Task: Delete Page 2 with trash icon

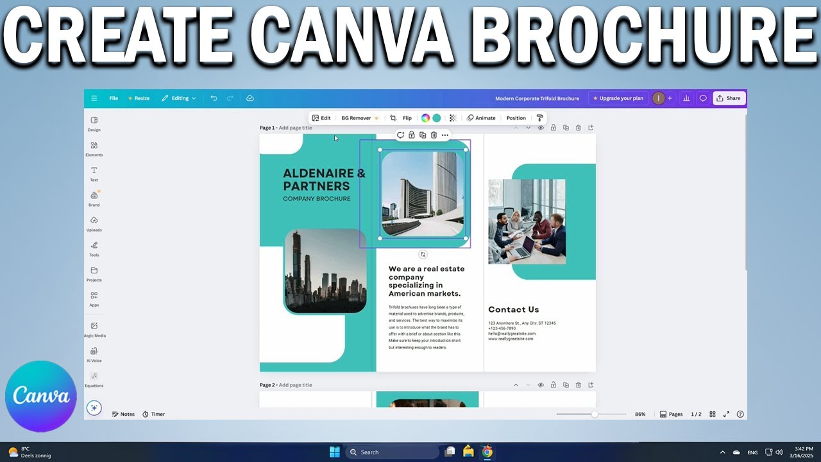Action: coord(578,385)
